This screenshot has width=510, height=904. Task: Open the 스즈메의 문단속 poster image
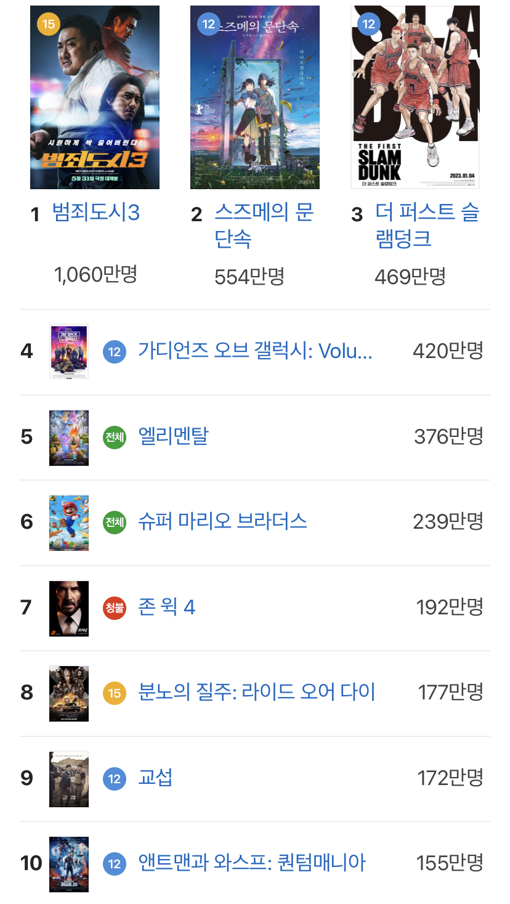[255, 97]
